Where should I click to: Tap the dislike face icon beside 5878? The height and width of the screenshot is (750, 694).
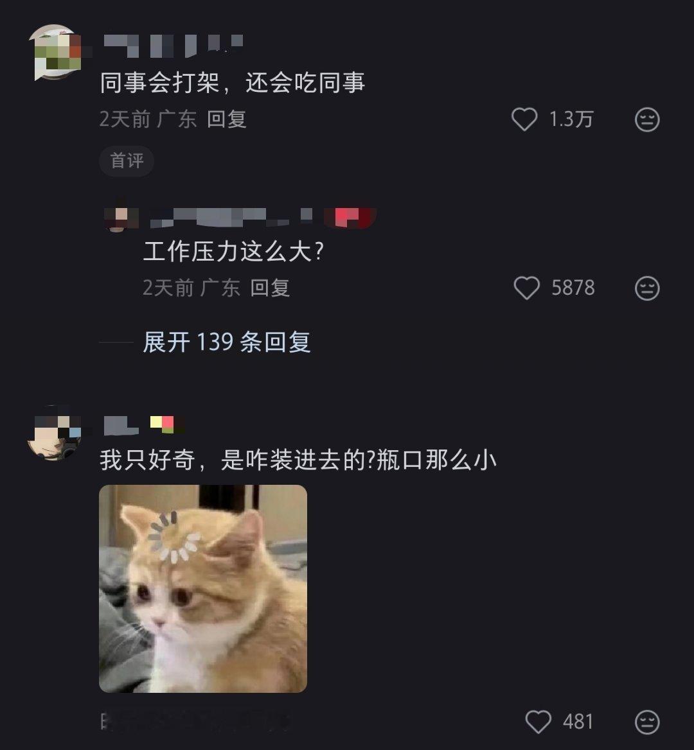pyautogui.click(x=647, y=288)
